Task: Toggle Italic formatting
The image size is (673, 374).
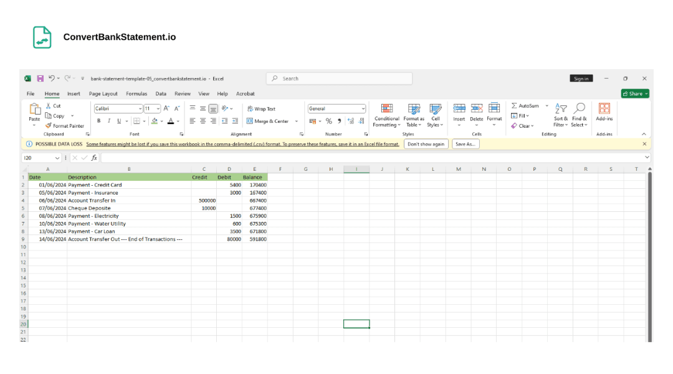Action: click(108, 121)
